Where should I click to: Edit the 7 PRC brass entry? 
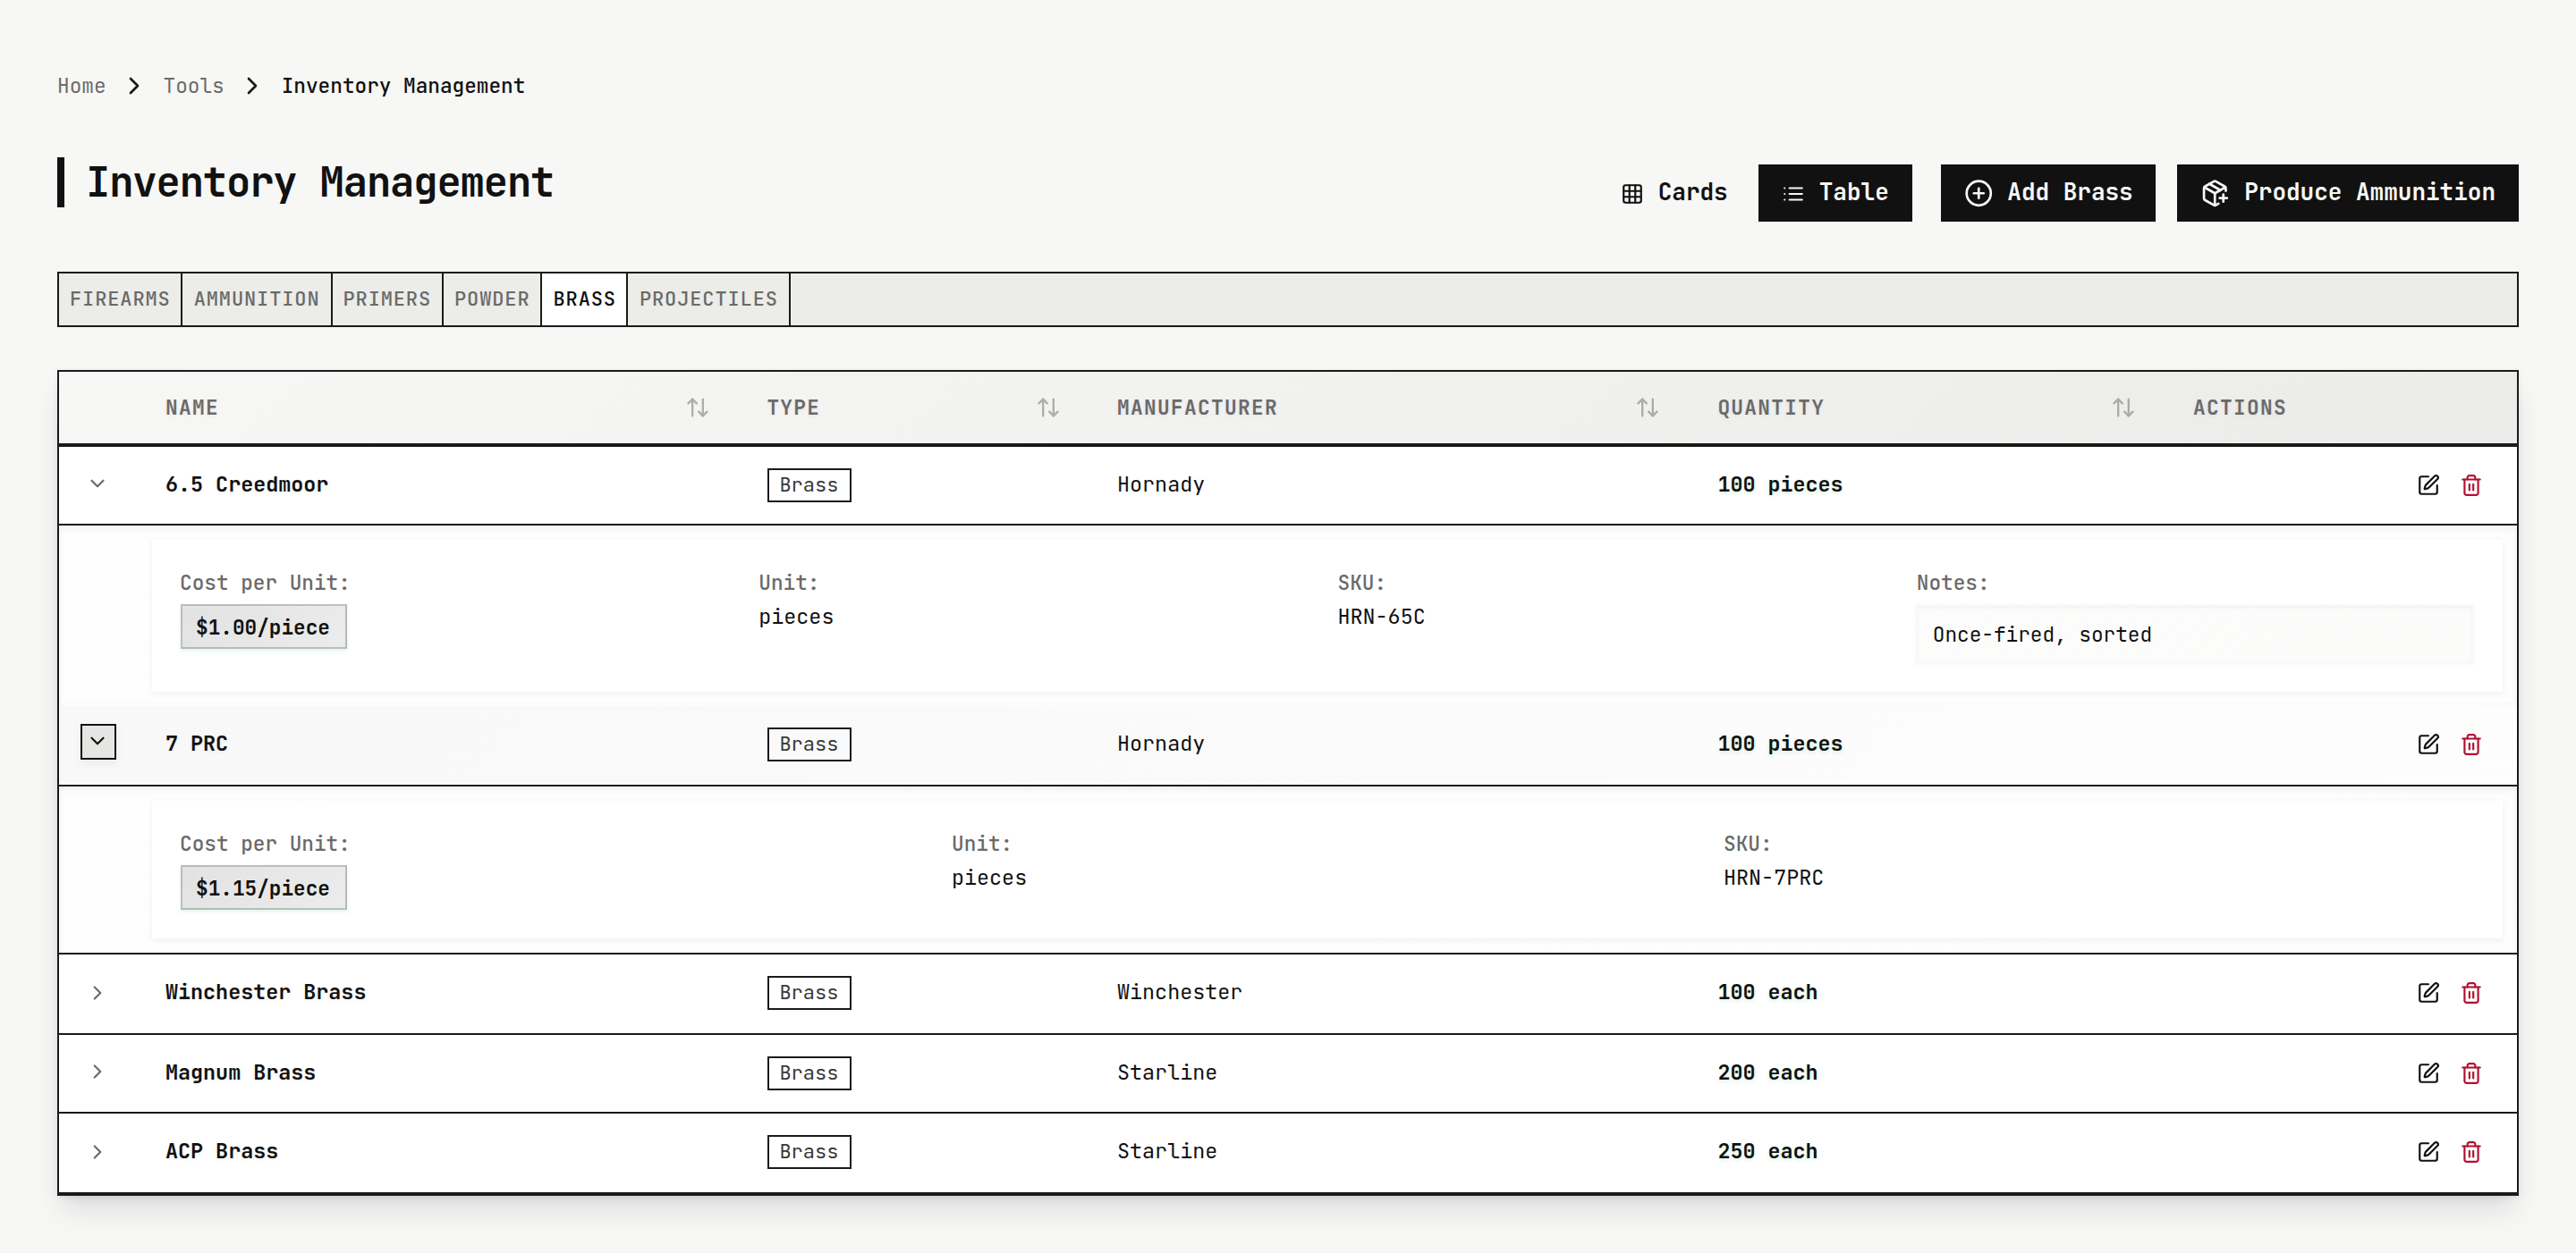2428,744
